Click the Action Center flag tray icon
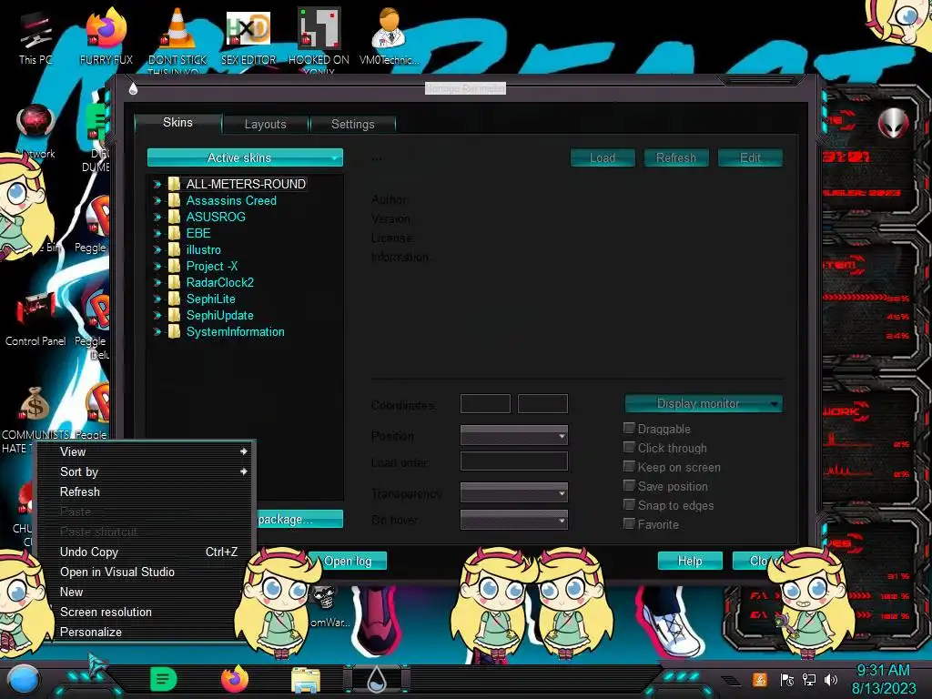932x699 pixels. point(787,679)
